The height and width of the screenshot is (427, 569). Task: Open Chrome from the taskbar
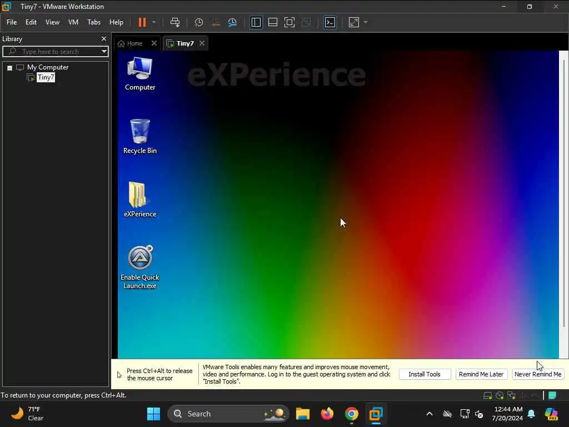(x=351, y=414)
